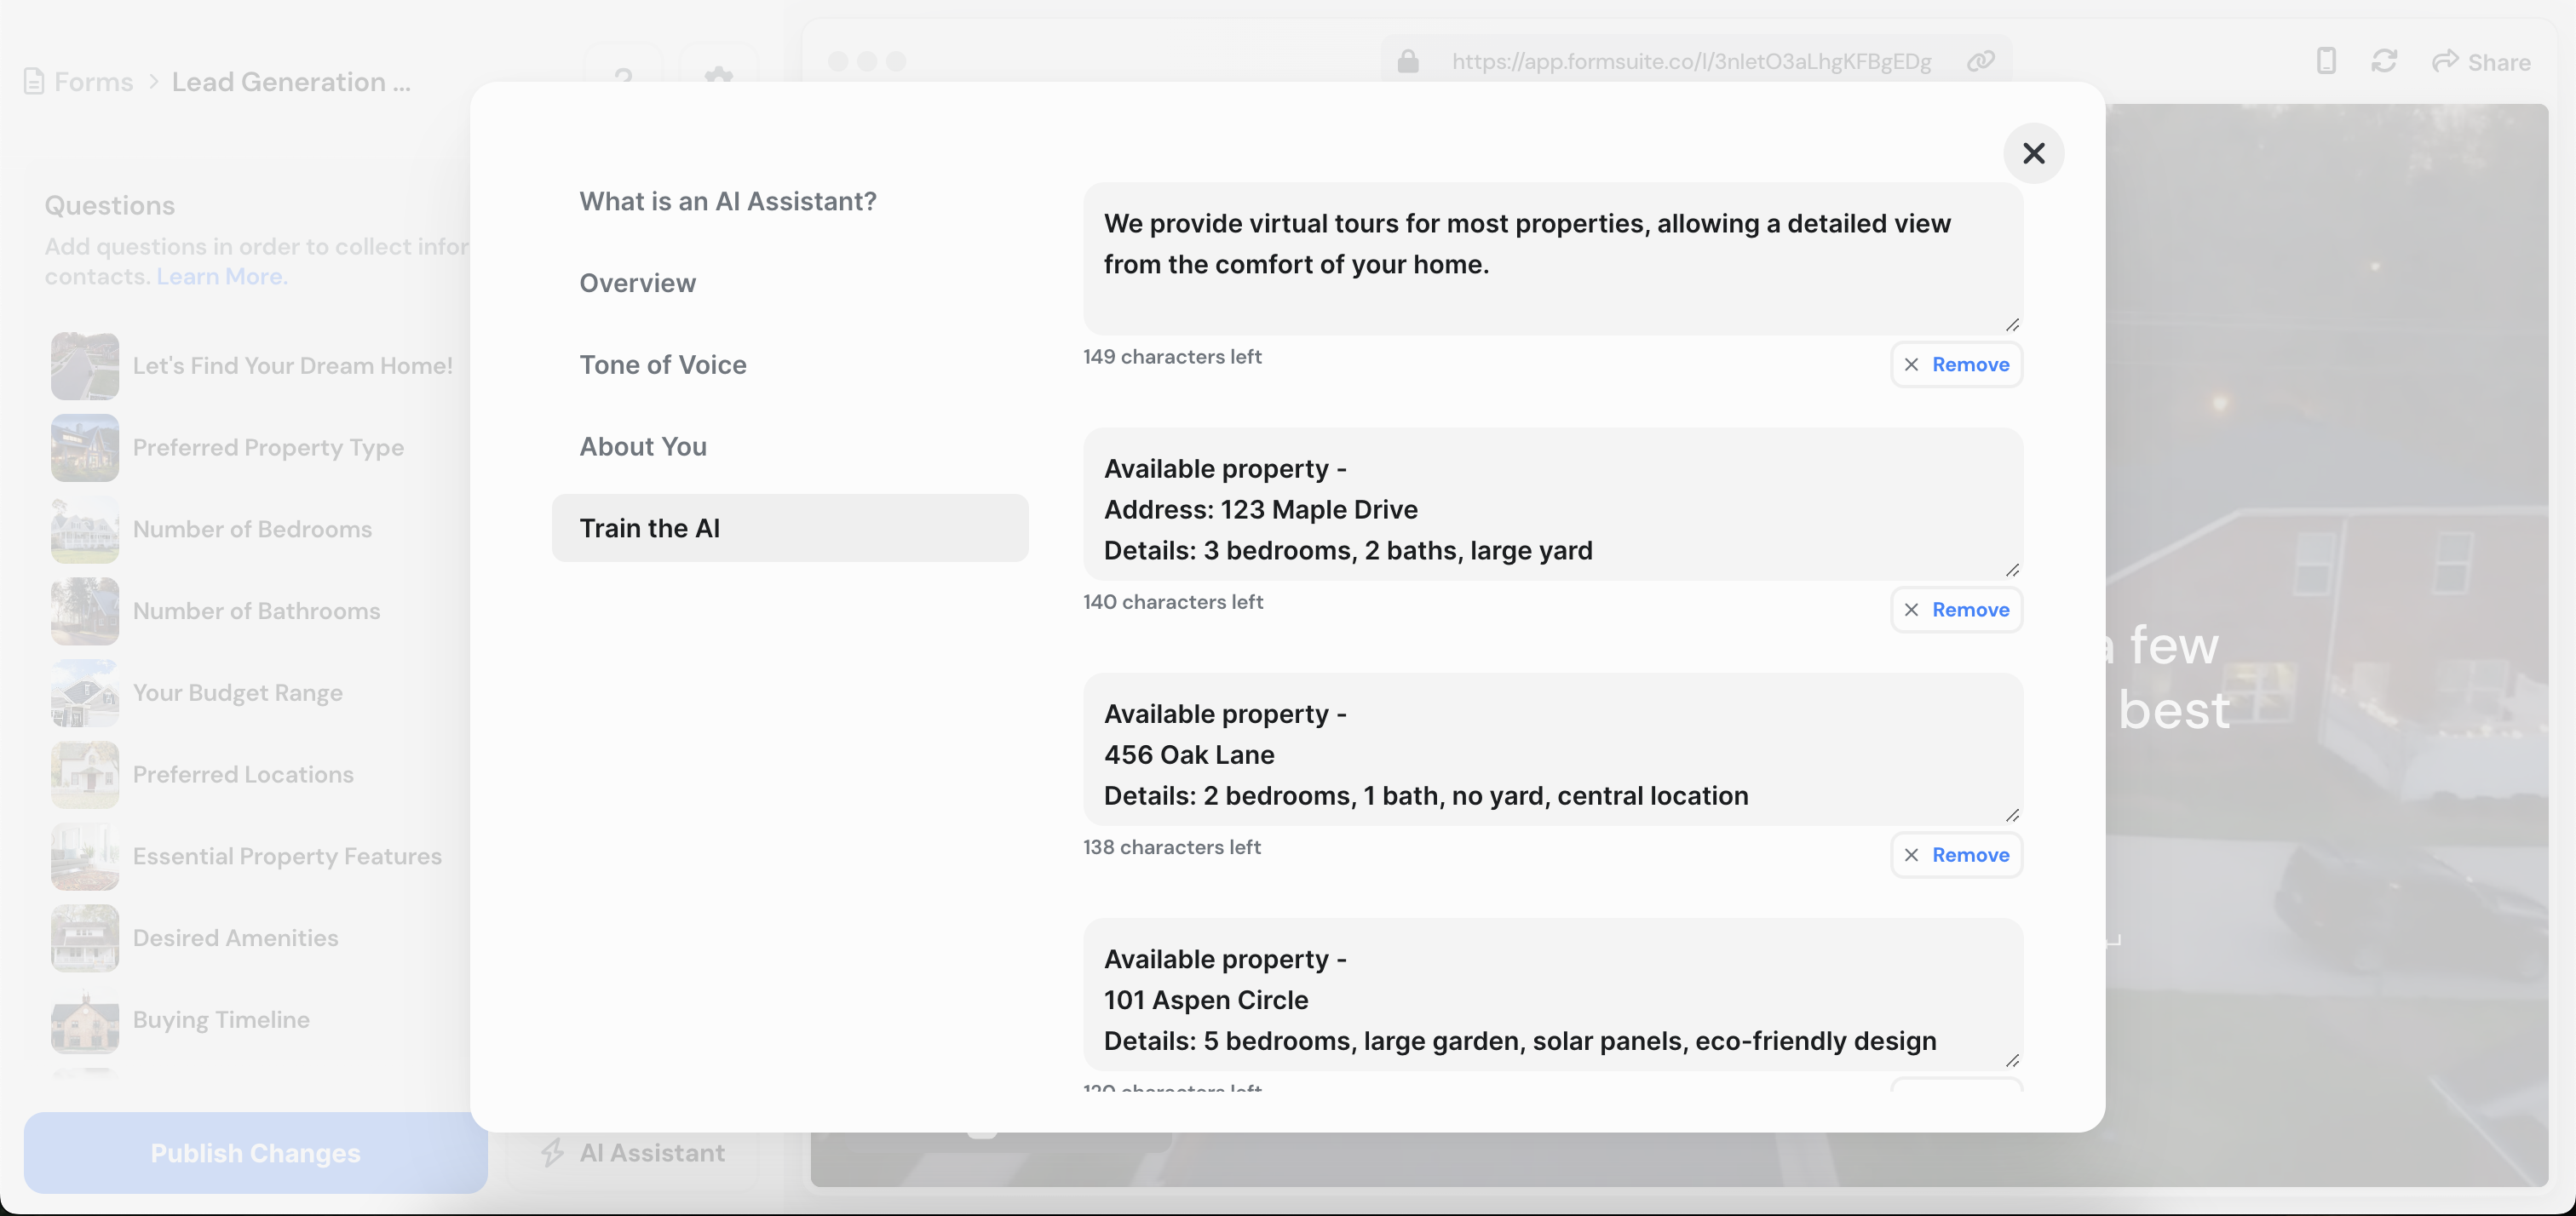Click the X icon beside 123 Maple Drive Remove

click(x=1911, y=610)
